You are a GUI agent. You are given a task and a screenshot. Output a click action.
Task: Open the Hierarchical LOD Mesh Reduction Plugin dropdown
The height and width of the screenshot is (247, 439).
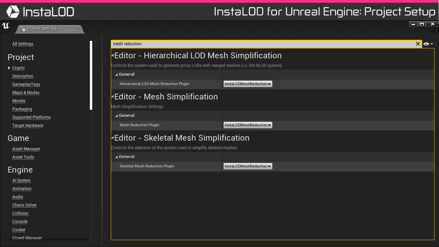[x=248, y=84]
